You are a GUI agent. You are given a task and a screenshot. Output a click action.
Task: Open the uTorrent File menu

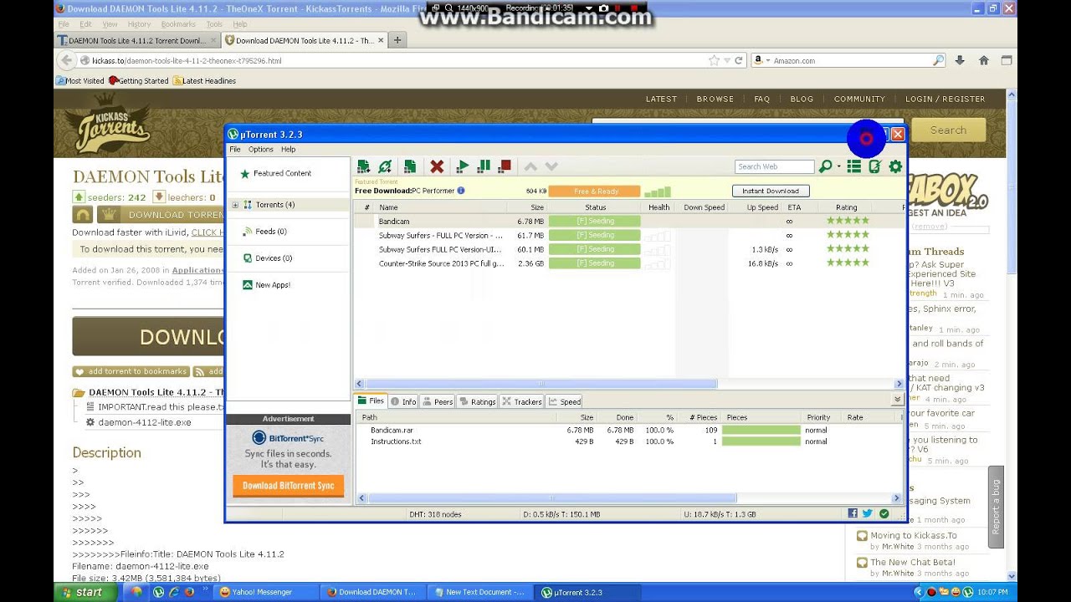coord(235,150)
